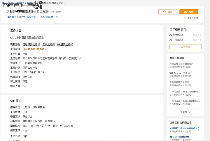Open 射頻電路工程師 (車載產品線) suggestion
This screenshot has height=141, width=210.
pos(184,128)
